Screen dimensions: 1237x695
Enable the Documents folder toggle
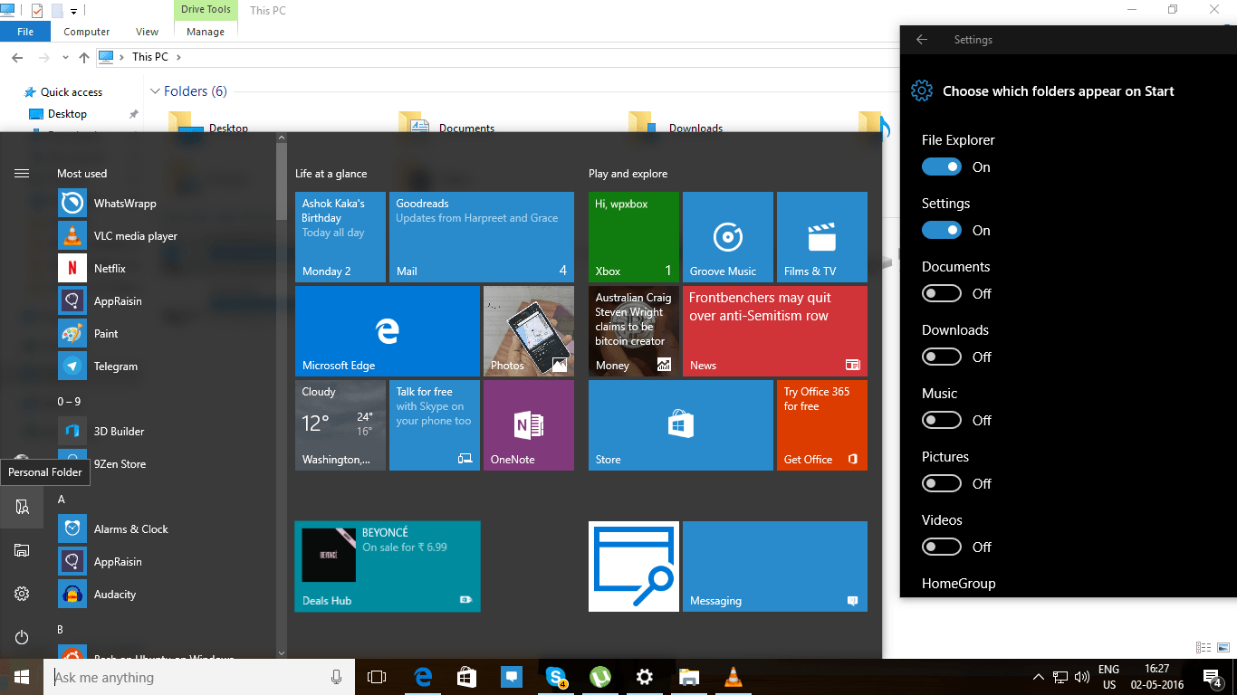pos(942,294)
